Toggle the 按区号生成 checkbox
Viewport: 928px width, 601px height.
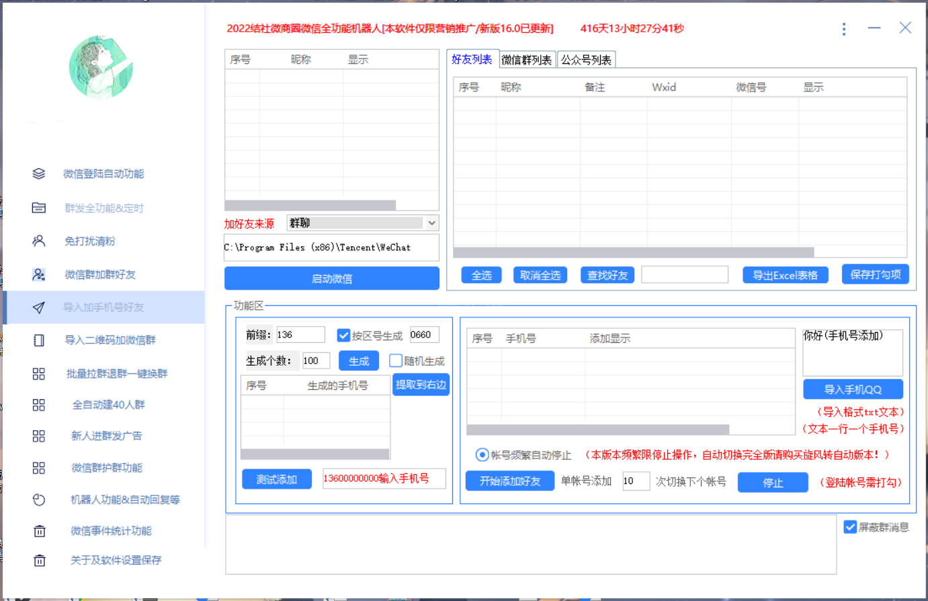344,335
